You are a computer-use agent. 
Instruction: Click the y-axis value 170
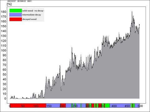coord(3,16)
